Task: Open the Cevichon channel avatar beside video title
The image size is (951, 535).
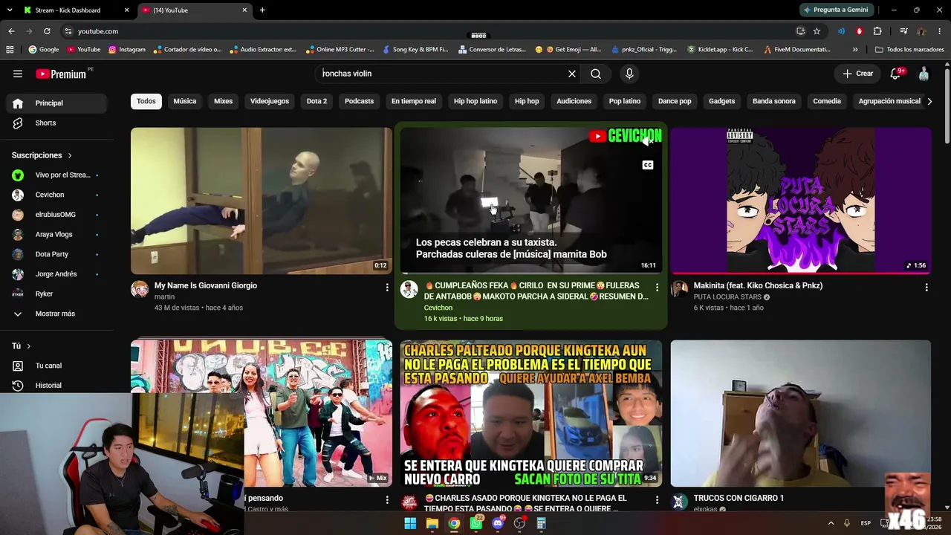Action: (x=409, y=289)
